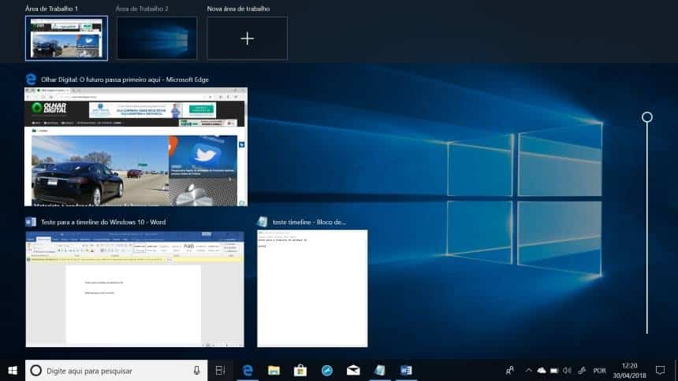Click the microphone icon in search box
678x381 pixels.
click(x=196, y=370)
